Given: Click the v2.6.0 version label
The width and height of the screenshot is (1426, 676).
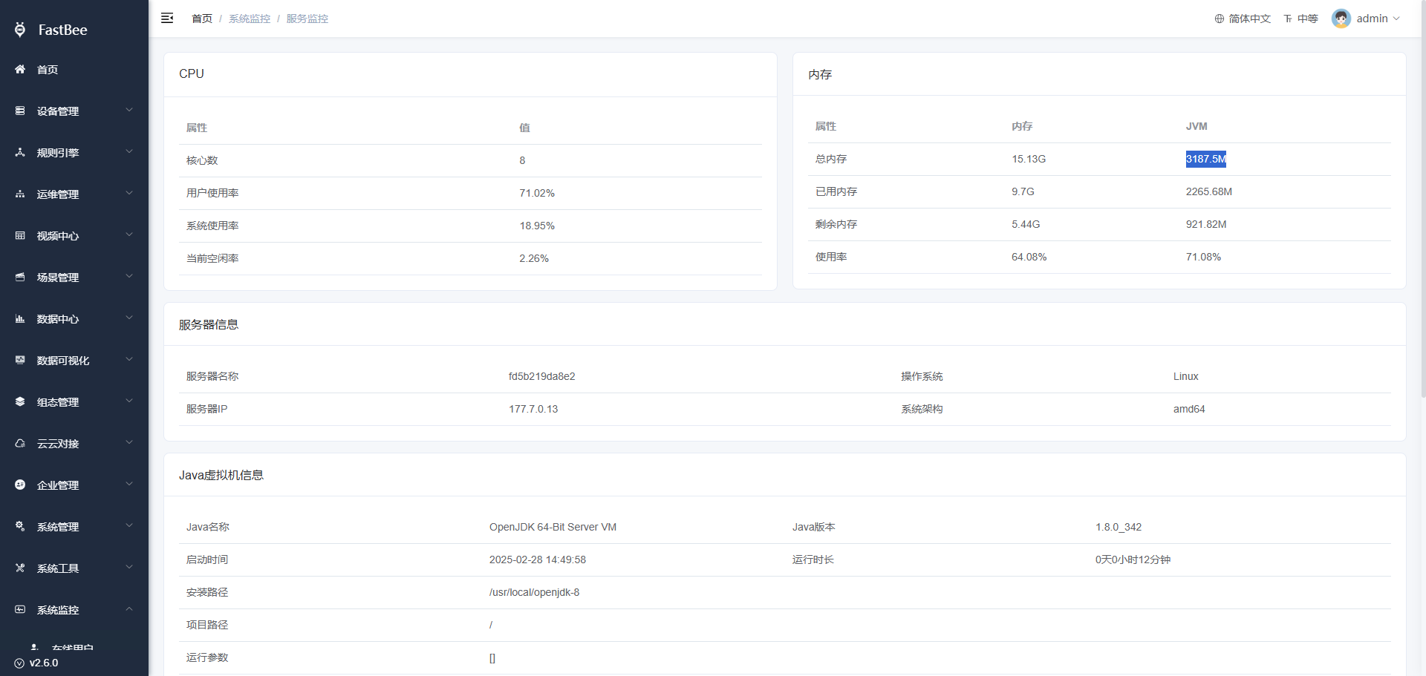Looking at the screenshot, I should [x=44, y=663].
